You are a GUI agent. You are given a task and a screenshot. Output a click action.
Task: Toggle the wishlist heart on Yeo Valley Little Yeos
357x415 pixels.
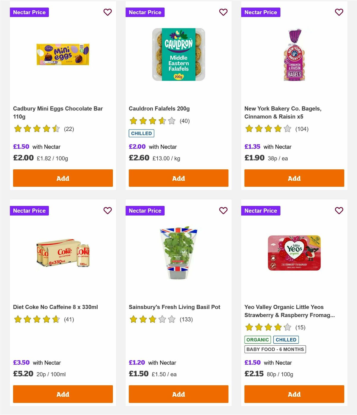339,210
